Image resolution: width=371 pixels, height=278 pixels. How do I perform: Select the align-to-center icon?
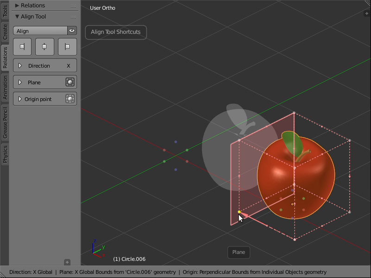45,46
